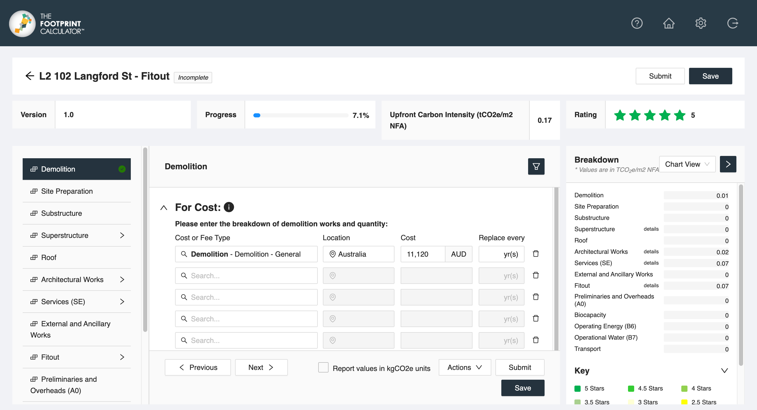Image resolution: width=757 pixels, height=410 pixels.
Task: Open the help question mark icon
Action: point(637,23)
